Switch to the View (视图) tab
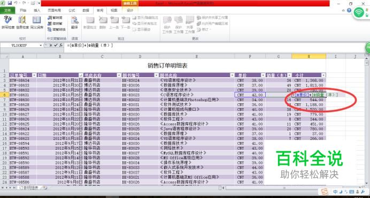The height and width of the screenshot is (198, 370). point(114,10)
